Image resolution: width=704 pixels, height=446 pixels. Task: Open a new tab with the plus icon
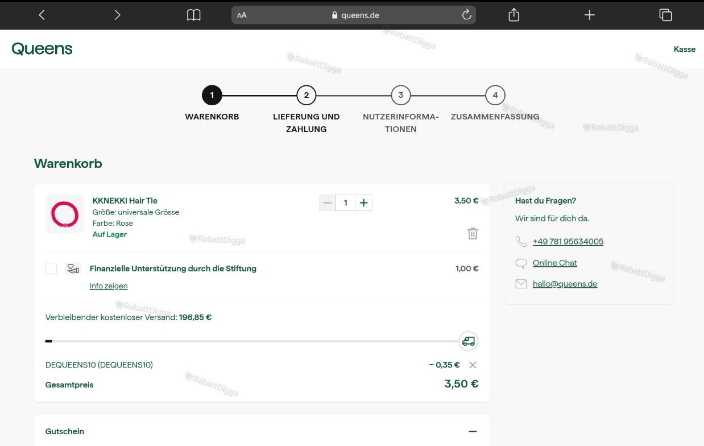pos(590,15)
